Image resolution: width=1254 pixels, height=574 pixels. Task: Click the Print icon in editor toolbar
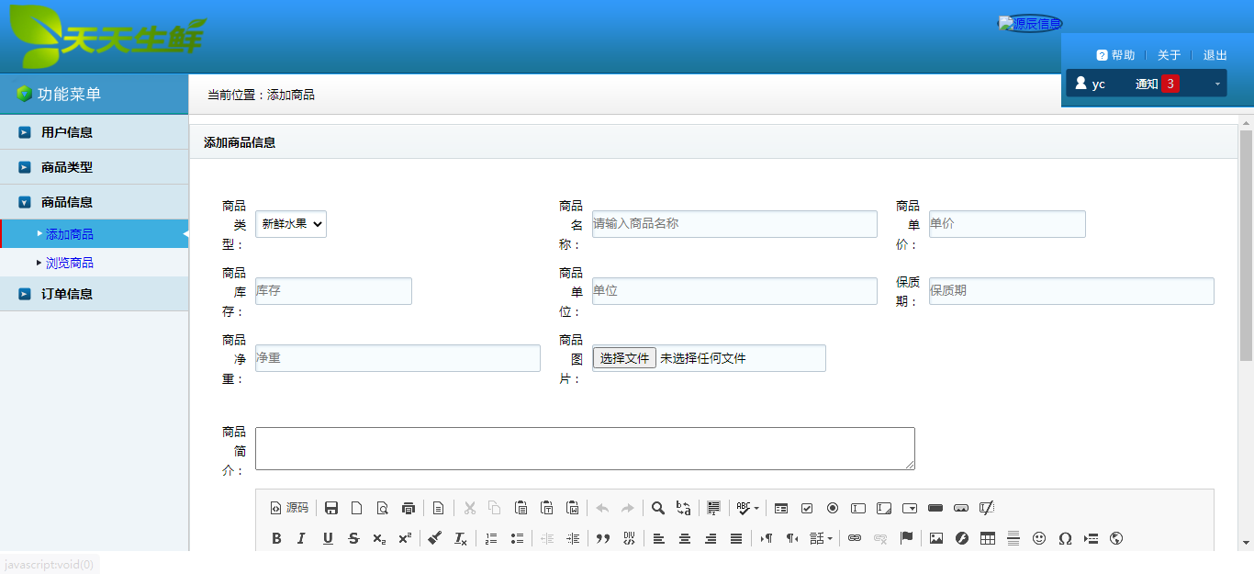pyautogui.click(x=409, y=508)
